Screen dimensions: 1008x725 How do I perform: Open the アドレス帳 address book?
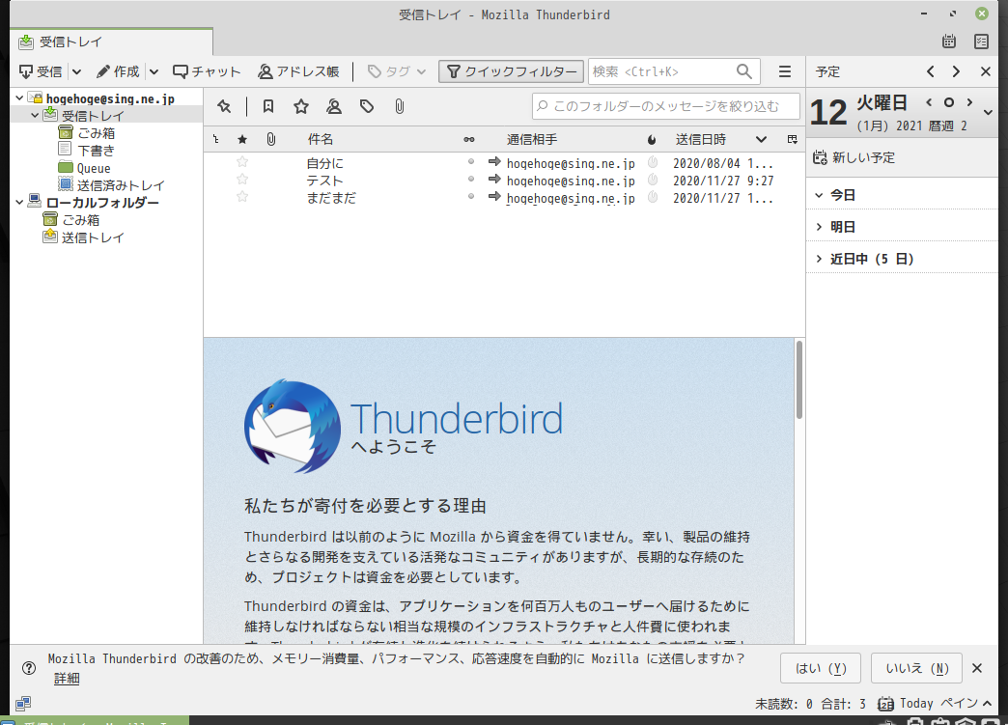click(298, 71)
